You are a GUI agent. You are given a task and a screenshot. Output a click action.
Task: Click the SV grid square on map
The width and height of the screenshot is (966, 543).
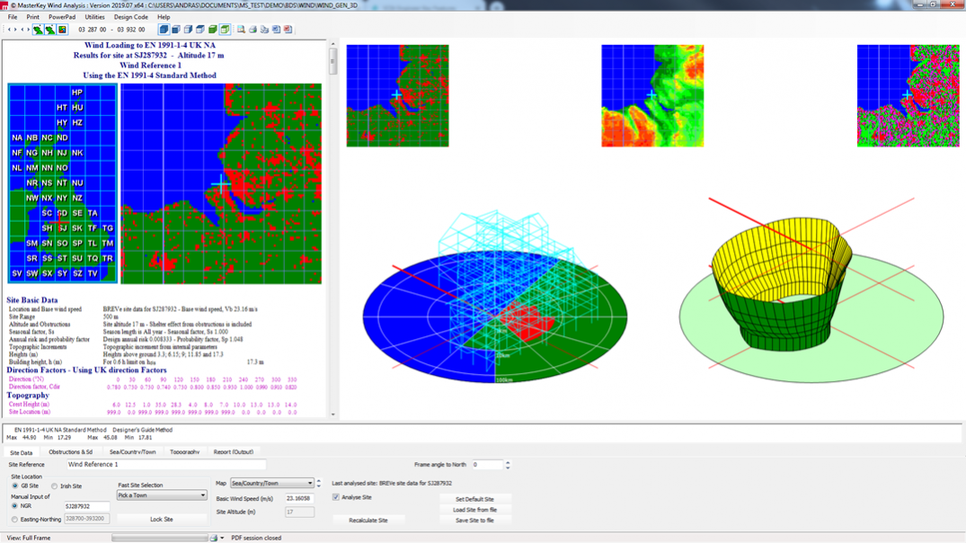pos(17,273)
